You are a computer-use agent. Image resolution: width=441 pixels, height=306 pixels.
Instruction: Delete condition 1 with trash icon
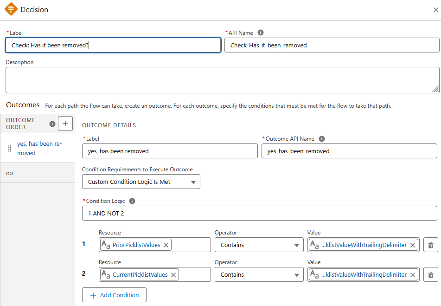click(431, 245)
